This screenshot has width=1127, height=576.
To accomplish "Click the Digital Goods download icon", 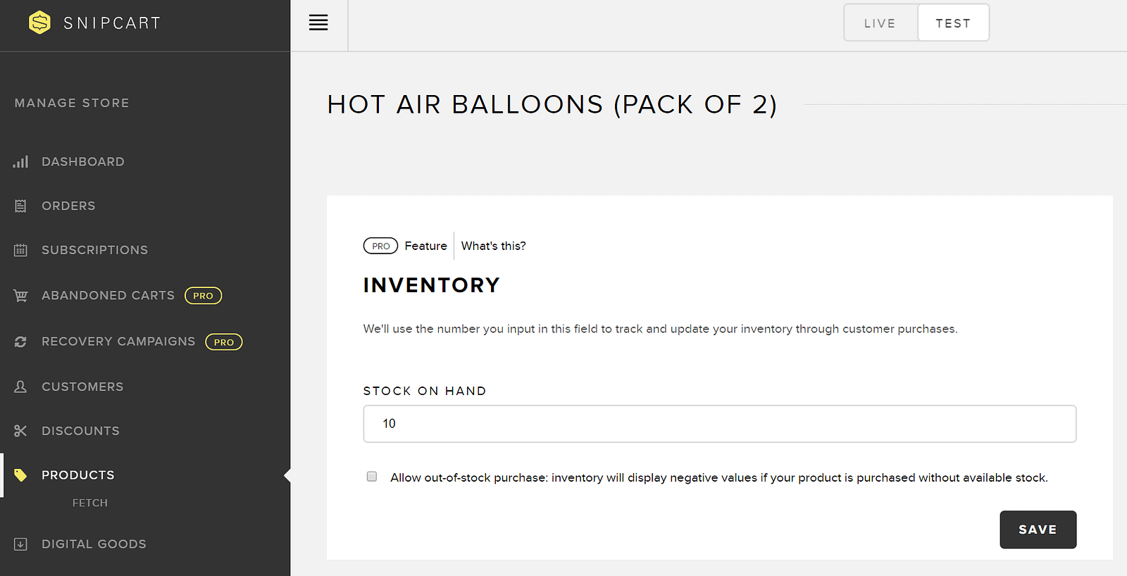I will pos(20,544).
